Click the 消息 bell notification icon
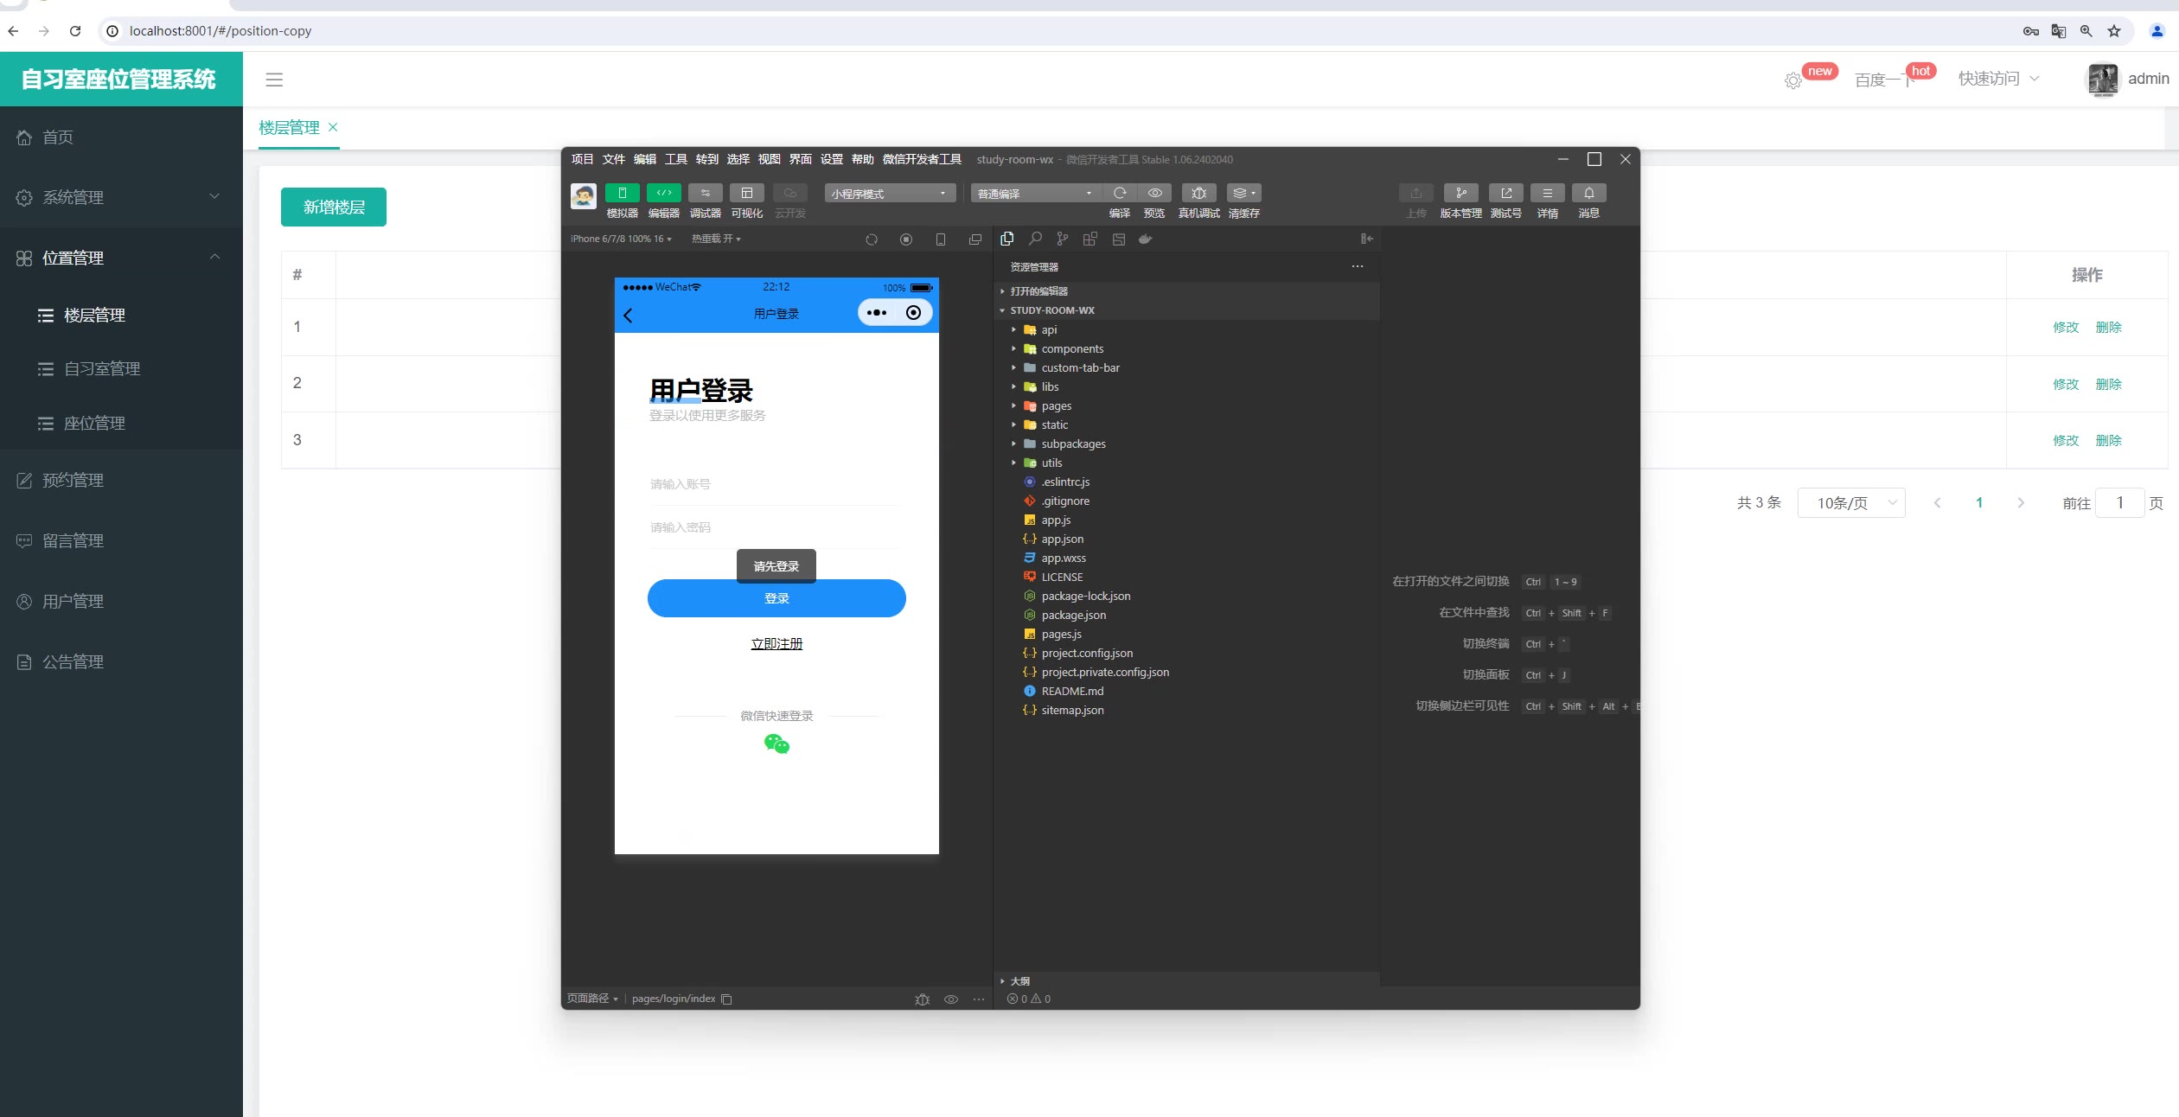 [1588, 193]
